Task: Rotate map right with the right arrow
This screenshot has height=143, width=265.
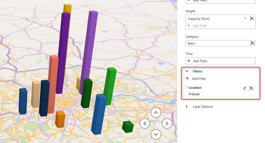Action: 167,123
